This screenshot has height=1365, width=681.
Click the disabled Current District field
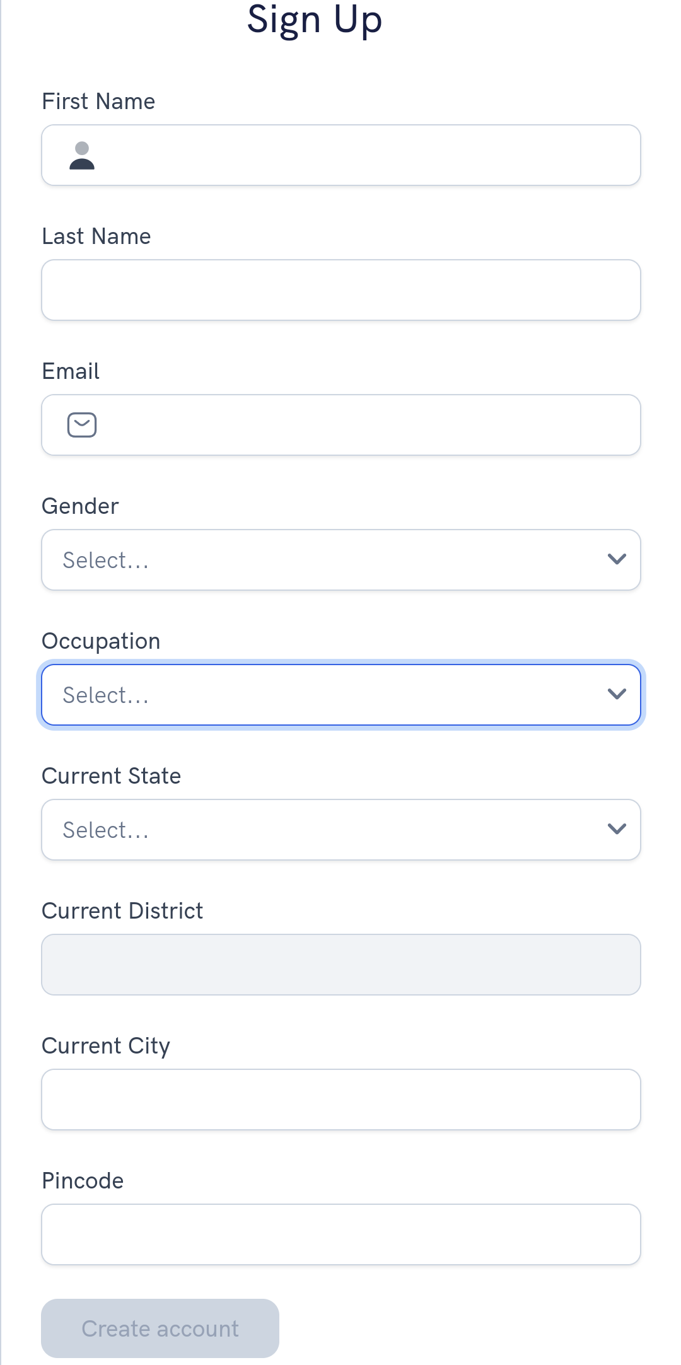[x=340, y=965]
